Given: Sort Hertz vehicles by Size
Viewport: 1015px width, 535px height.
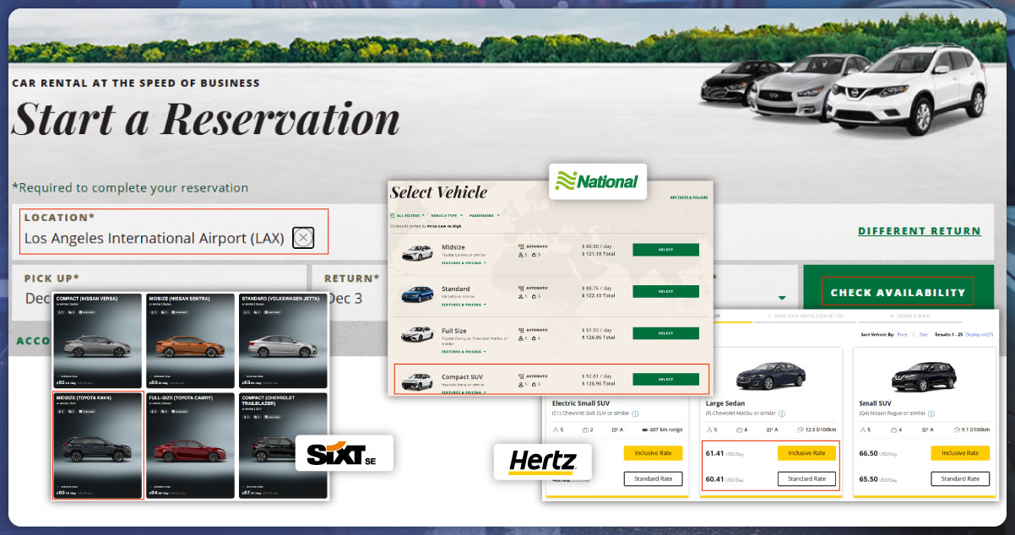Looking at the screenshot, I should pyautogui.click(x=924, y=335).
